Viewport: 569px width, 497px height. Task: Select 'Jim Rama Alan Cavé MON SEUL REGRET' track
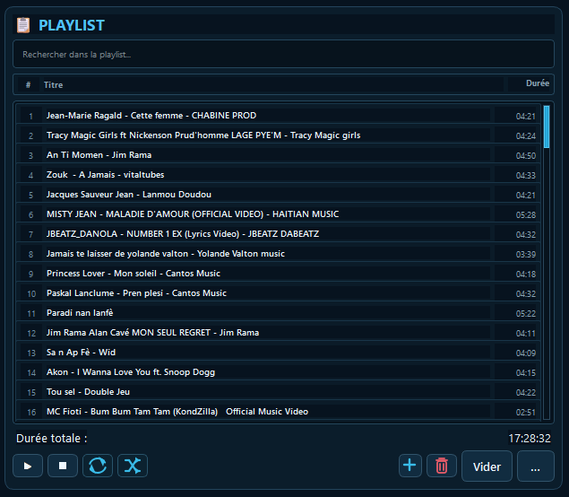point(279,333)
